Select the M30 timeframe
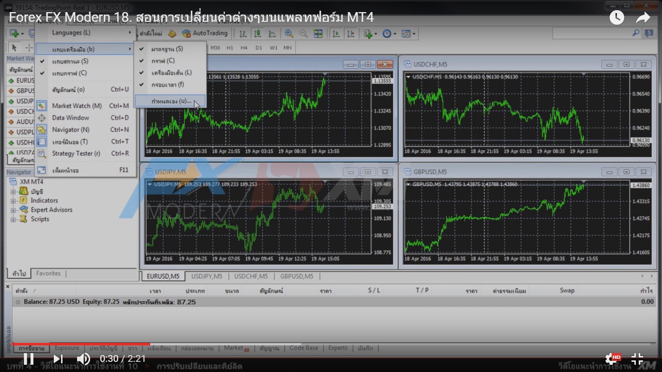 pos(215,47)
